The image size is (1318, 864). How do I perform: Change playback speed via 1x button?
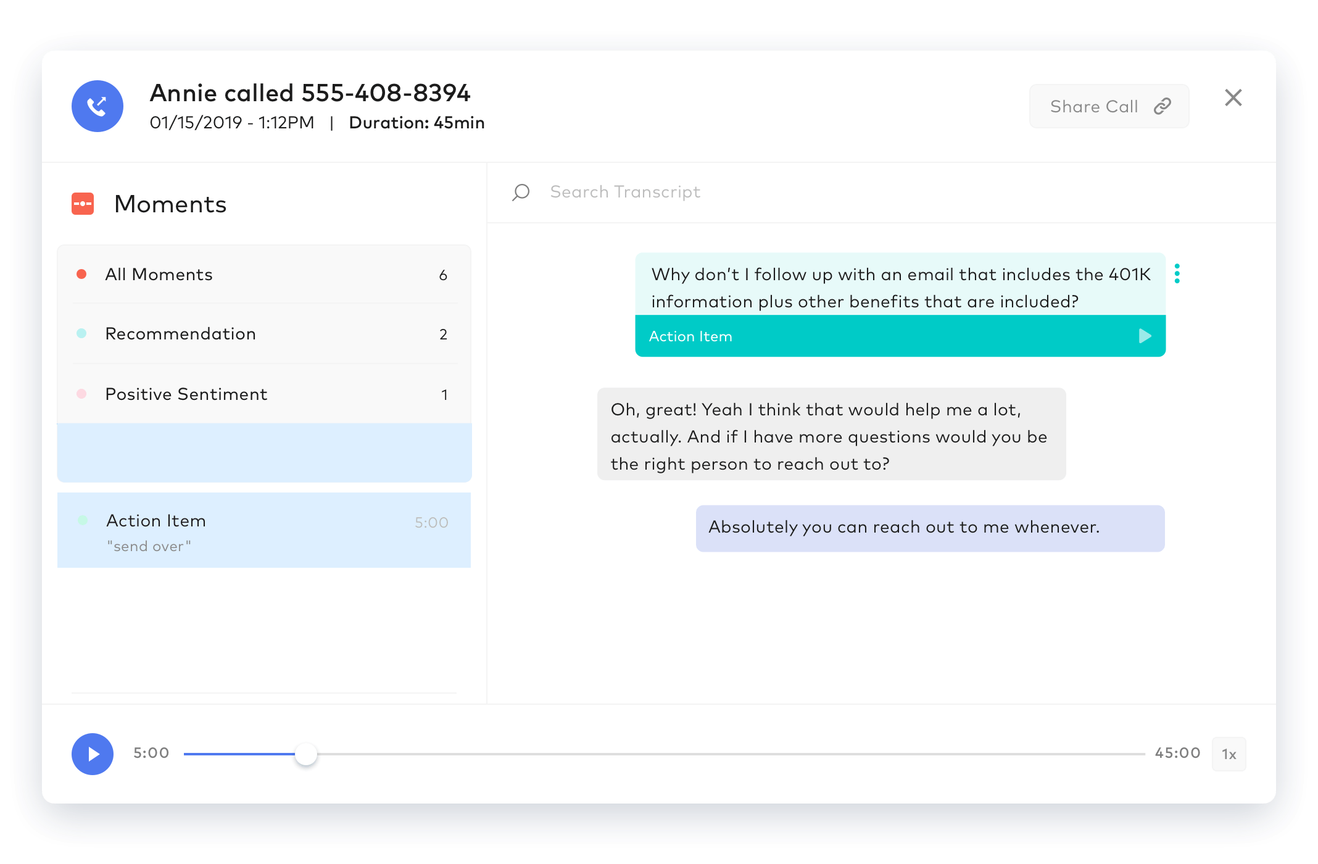(x=1229, y=754)
